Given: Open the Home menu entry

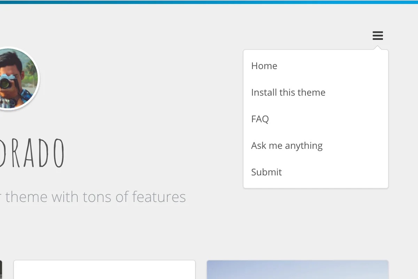Looking at the screenshot, I should (x=264, y=66).
